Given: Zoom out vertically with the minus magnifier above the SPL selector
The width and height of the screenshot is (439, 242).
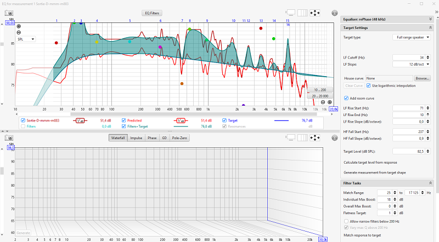Looking at the screenshot, I should point(19,32).
